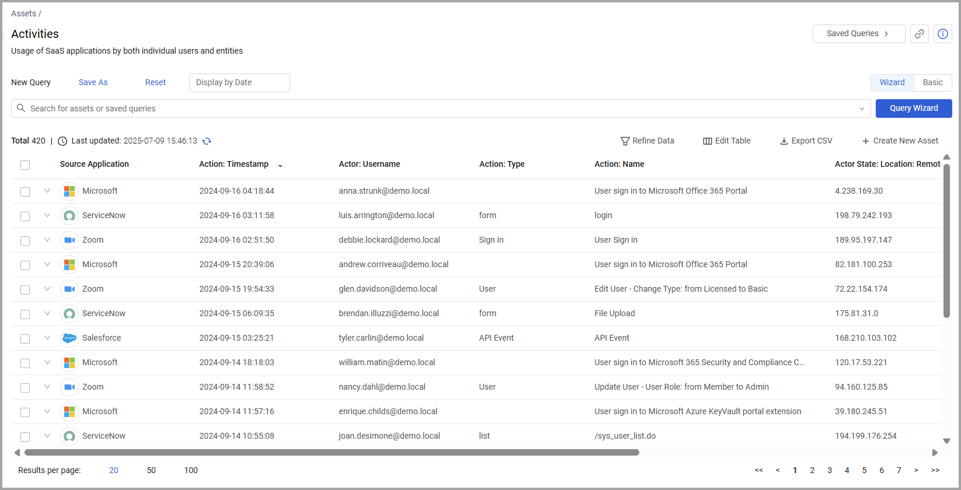Select the debbie.lockard row checkbox
Screen dimensions: 961x490
pyautogui.click(x=25, y=241)
